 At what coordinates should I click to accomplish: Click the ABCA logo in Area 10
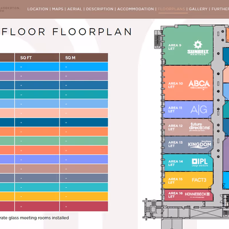(199, 85)
